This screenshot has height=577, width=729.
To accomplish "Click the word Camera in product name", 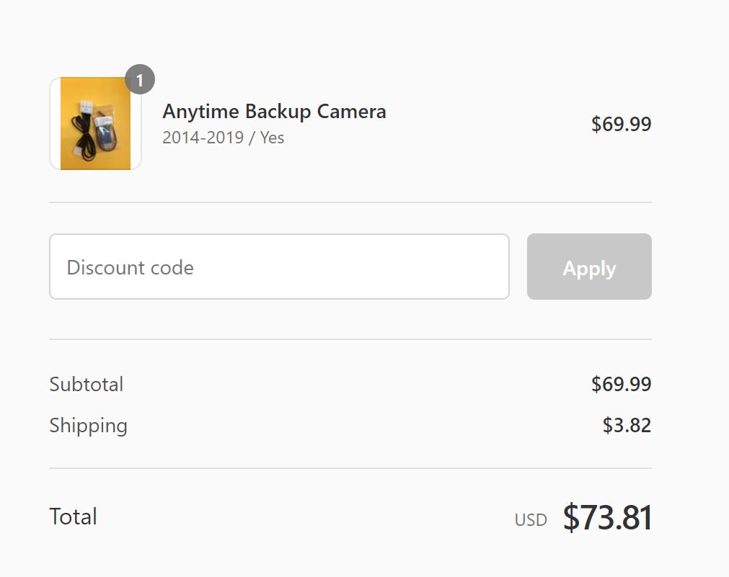I will [351, 112].
